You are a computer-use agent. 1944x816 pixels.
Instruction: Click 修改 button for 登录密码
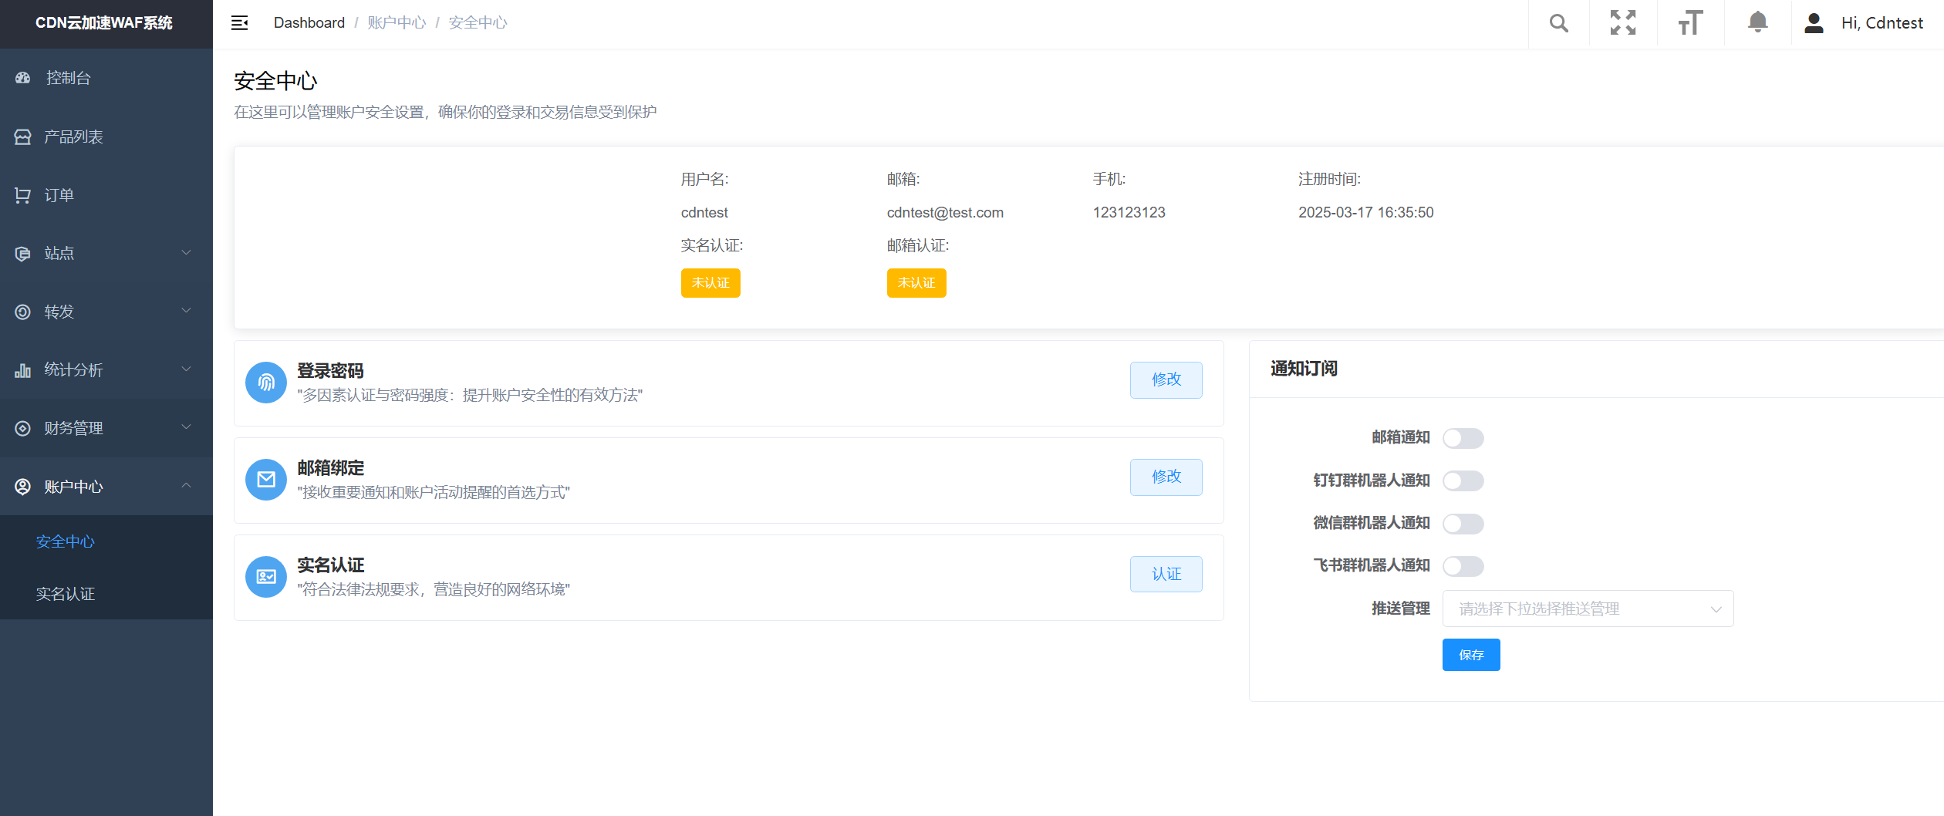[1166, 379]
